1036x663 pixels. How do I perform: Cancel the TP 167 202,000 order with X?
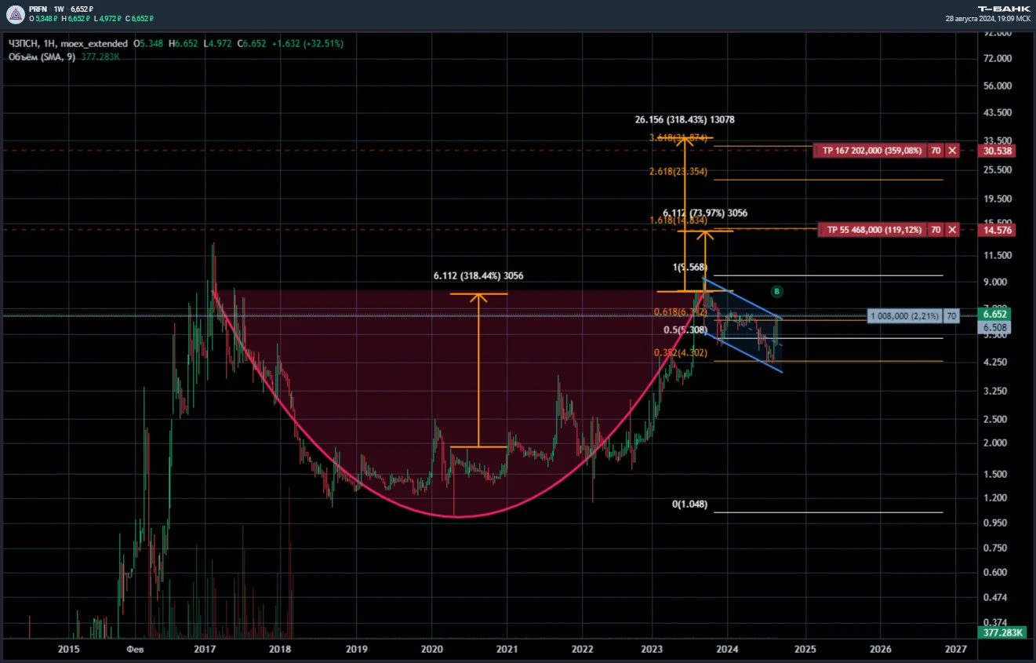951,150
